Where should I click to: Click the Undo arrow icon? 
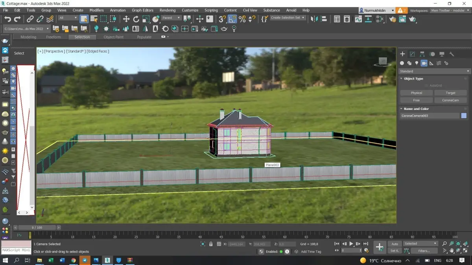(7, 19)
